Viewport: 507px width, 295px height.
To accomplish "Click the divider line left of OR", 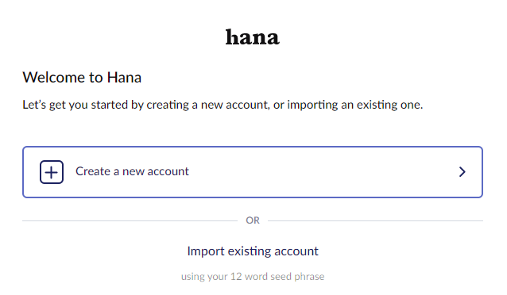I will pyautogui.click(x=130, y=220).
